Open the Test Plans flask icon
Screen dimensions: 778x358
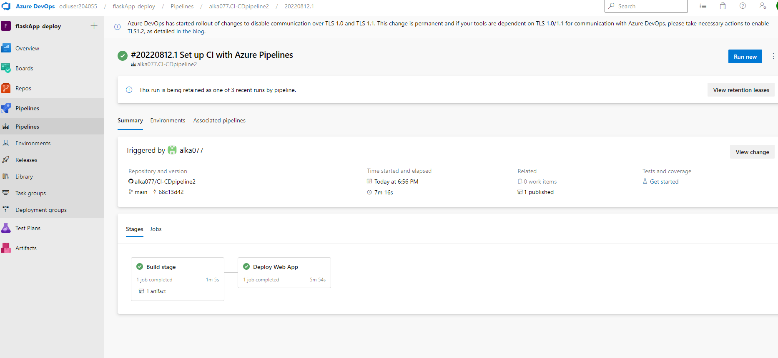point(6,228)
